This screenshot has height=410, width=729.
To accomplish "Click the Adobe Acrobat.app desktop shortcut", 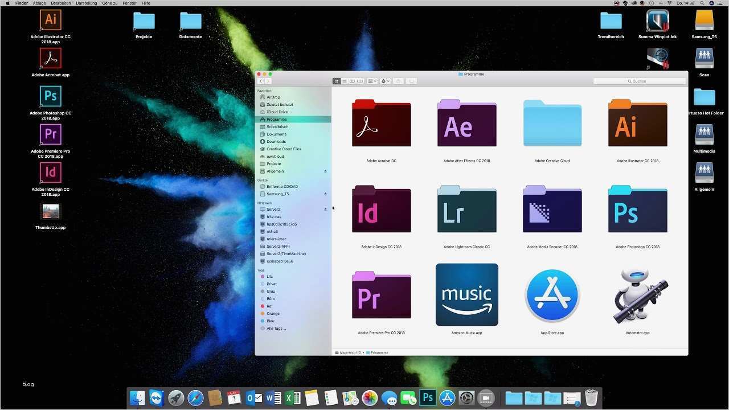I will (51, 58).
